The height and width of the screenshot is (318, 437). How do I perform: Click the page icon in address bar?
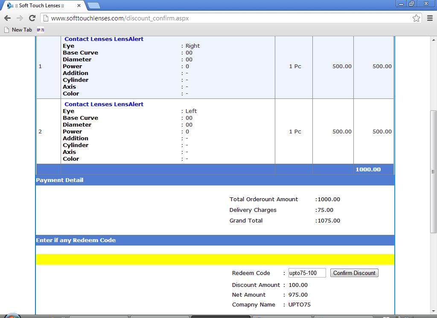46,18
